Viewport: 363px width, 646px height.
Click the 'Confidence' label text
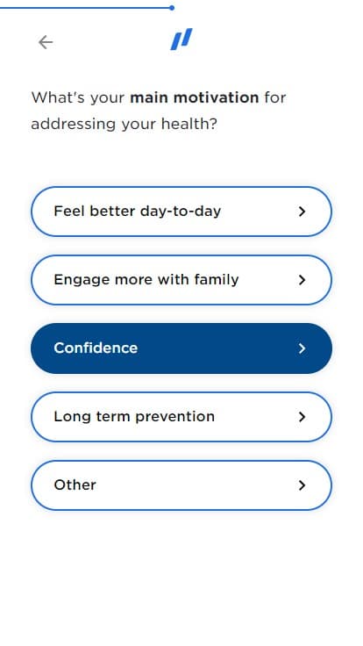pos(96,348)
